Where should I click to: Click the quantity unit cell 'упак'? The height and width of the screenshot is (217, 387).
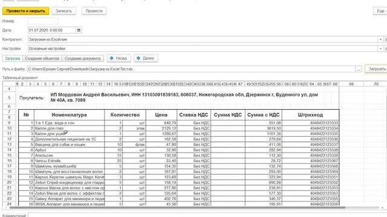(134, 128)
